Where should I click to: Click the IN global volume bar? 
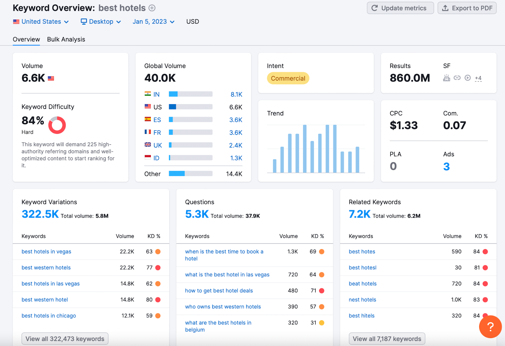(x=191, y=94)
